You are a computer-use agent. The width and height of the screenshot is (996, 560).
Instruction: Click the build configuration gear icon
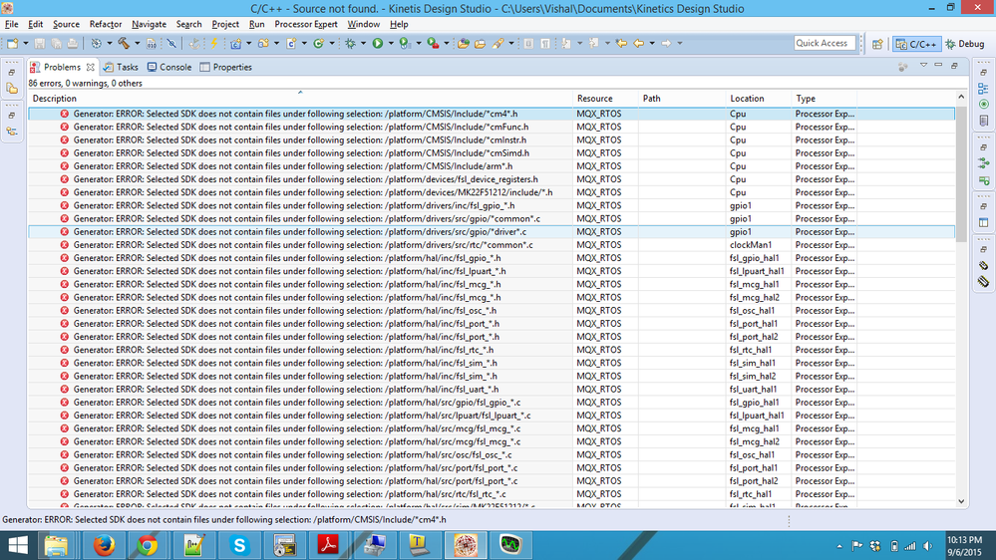(96, 43)
